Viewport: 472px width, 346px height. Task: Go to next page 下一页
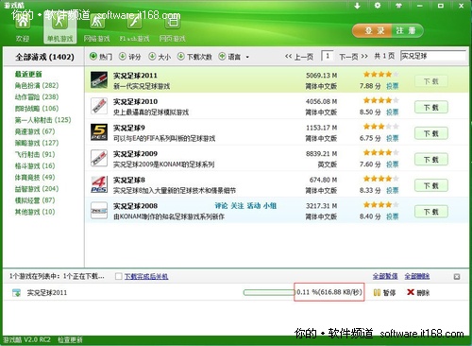click(353, 57)
